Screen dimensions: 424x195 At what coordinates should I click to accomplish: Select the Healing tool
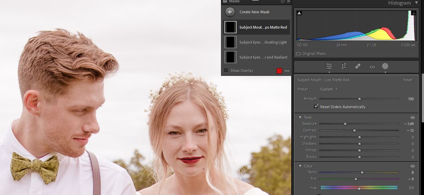(x=358, y=66)
